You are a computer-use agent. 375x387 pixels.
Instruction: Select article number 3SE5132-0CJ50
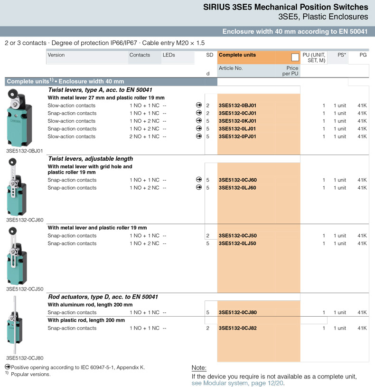[x=237, y=236]
